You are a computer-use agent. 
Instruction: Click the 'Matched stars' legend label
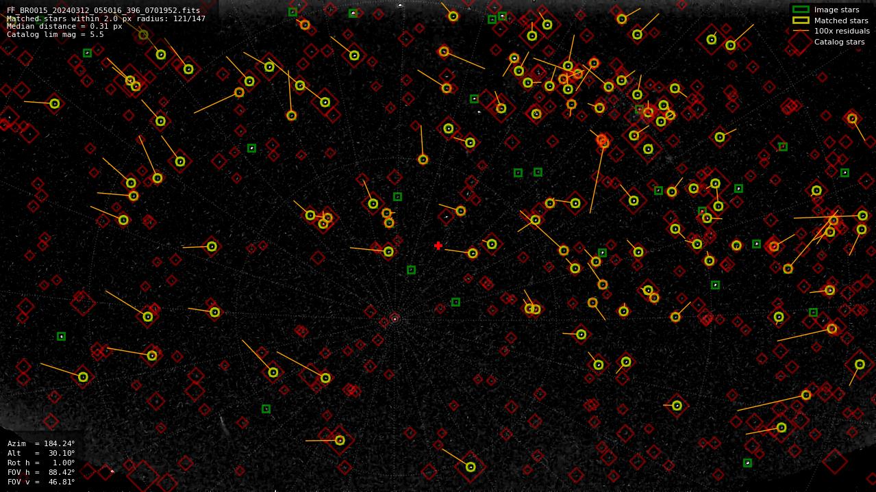pyautogui.click(x=841, y=21)
